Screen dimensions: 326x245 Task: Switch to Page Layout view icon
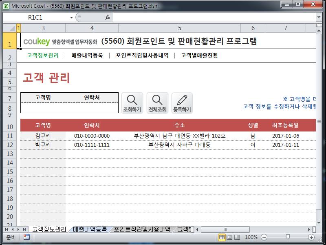(x=229, y=237)
